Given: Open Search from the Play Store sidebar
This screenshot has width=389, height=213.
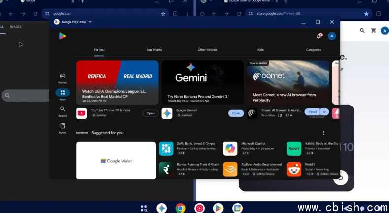Looking at the screenshot, I should coord(63,111).
